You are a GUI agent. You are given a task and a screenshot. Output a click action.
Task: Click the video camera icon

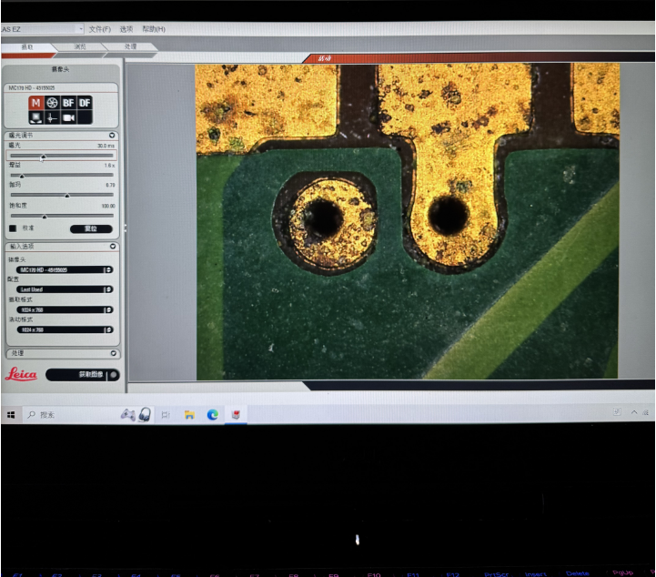click(x=68, y=117)
